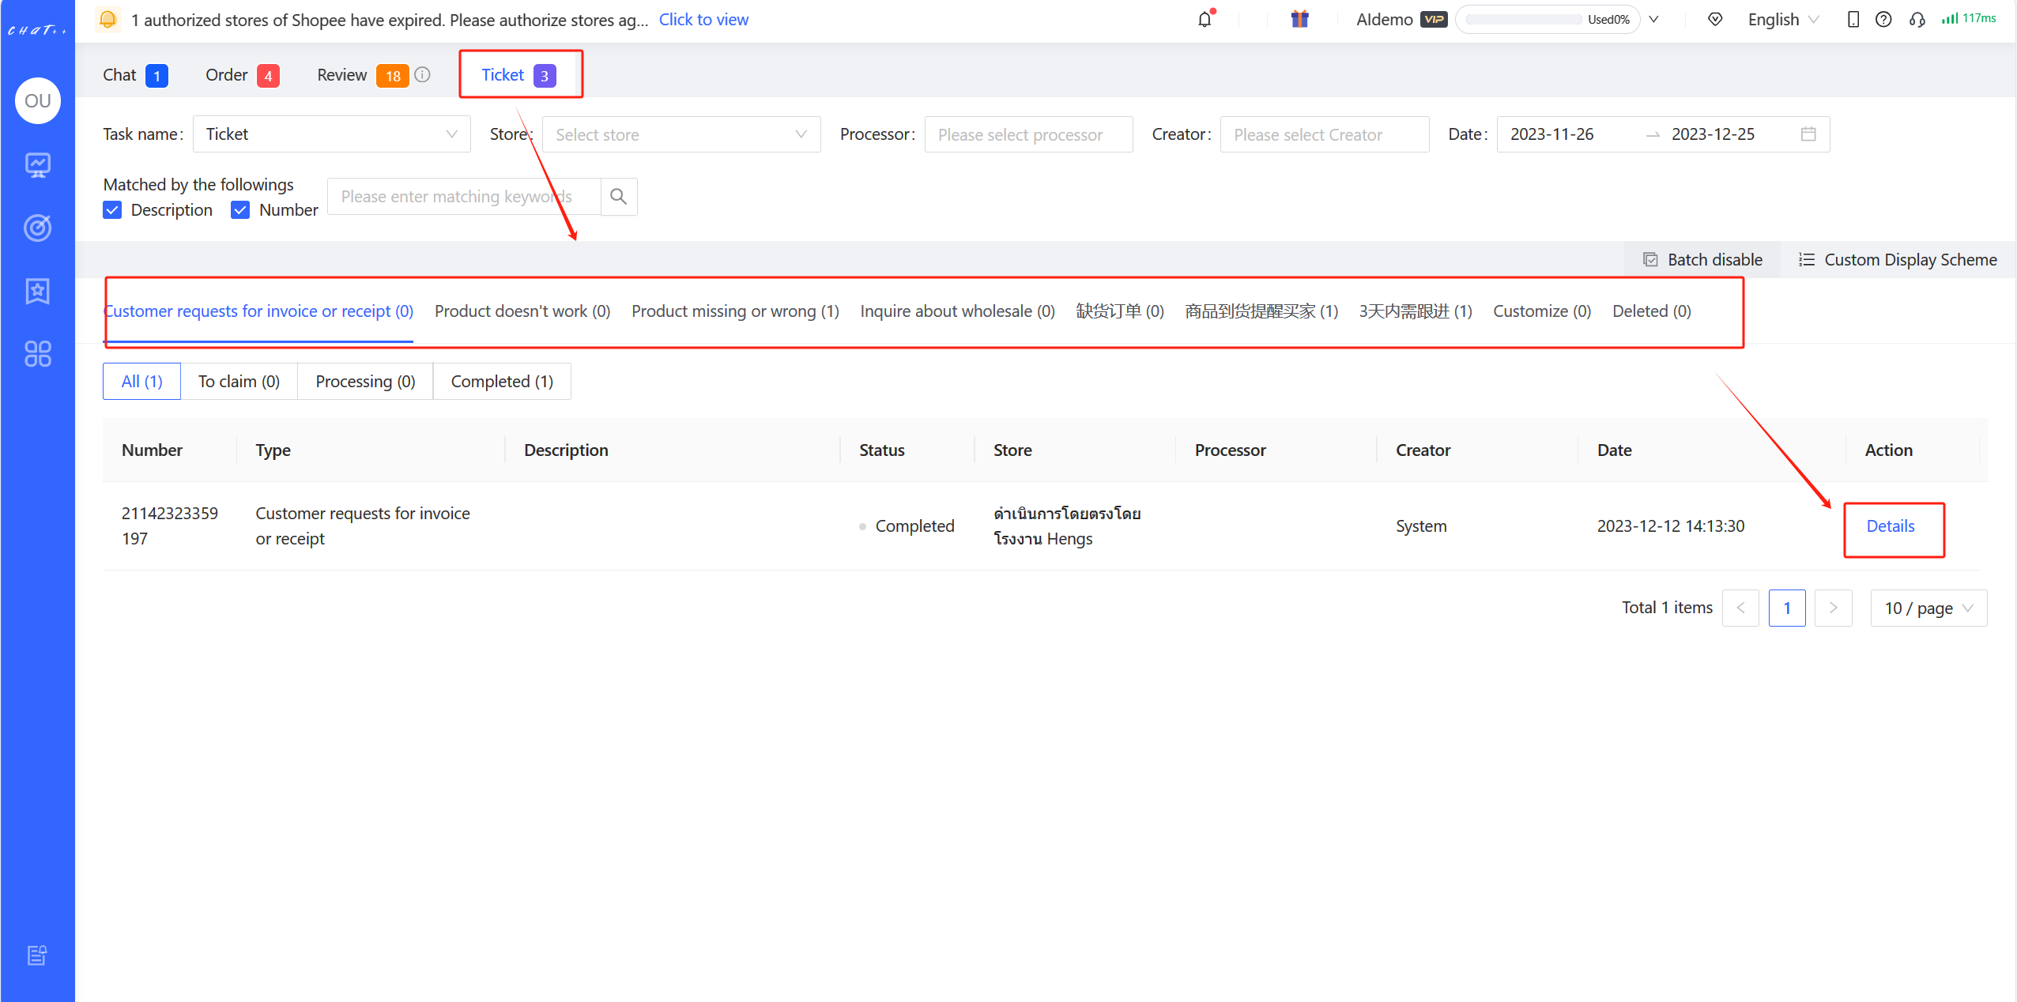
Task: Click the Click to view link
Action: pyautogui.click(x=703, y=20)
